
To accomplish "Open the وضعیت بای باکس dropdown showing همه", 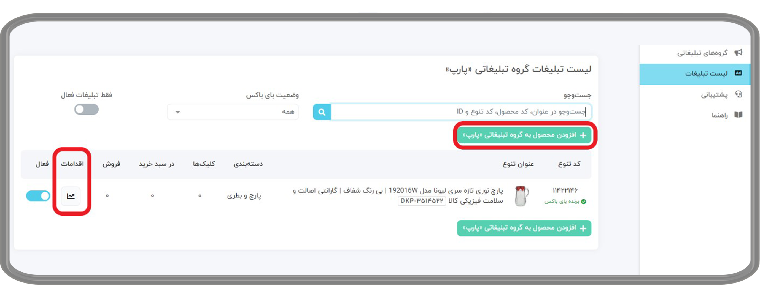I will click(233, 112).
